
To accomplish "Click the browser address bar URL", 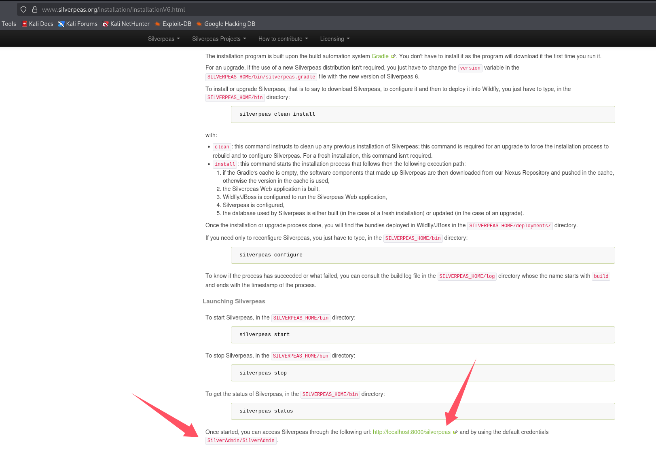I will pos(113,9).
